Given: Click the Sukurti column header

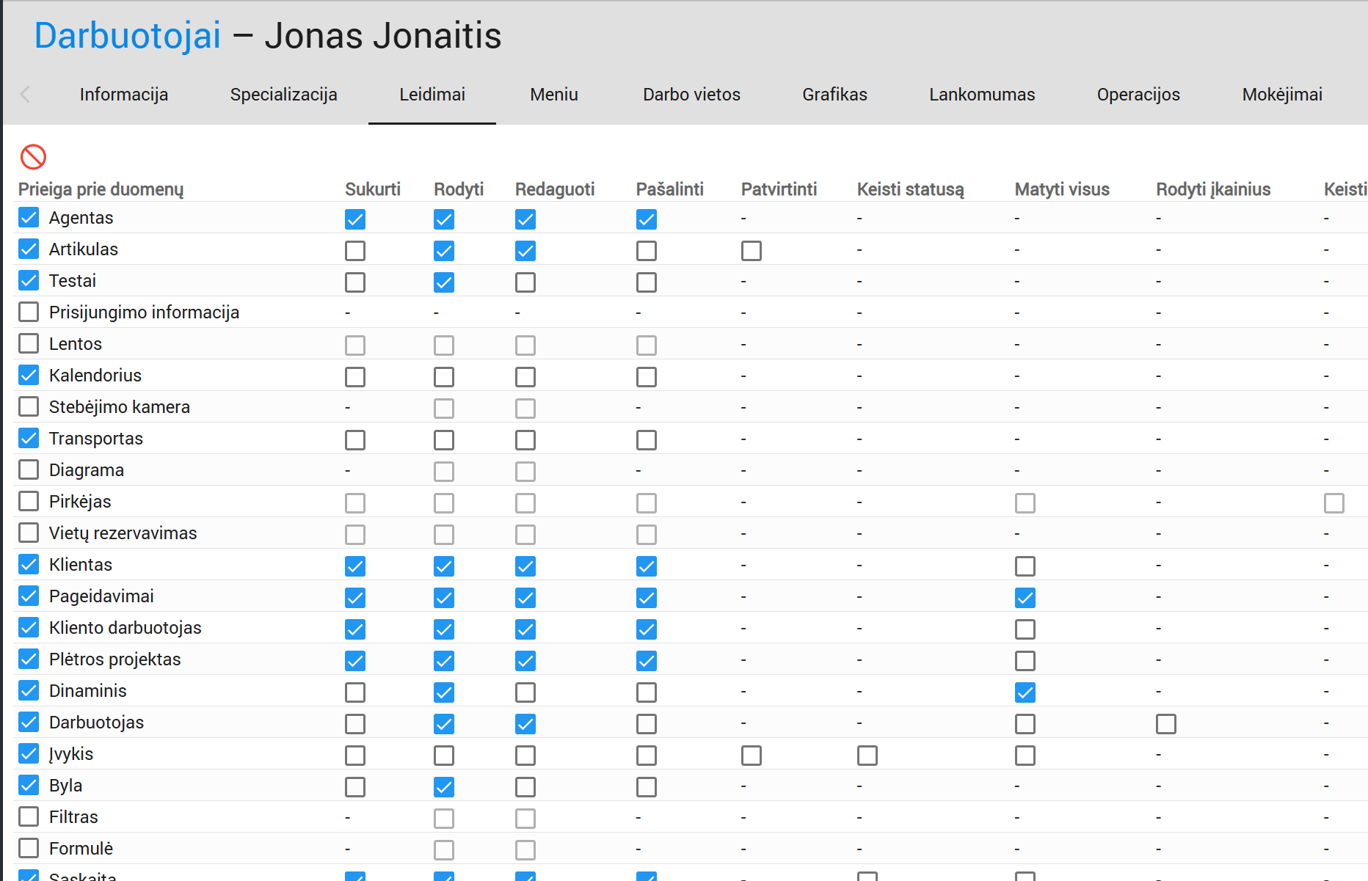Looking at the screenshot, I should (x=373, y=189).
